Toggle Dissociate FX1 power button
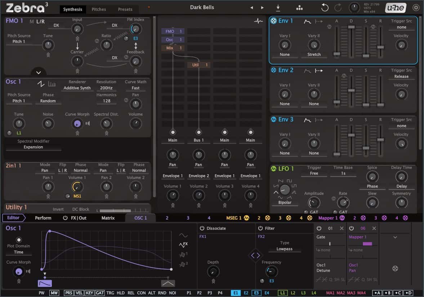 pyautogui.click(x=202, y=228)
